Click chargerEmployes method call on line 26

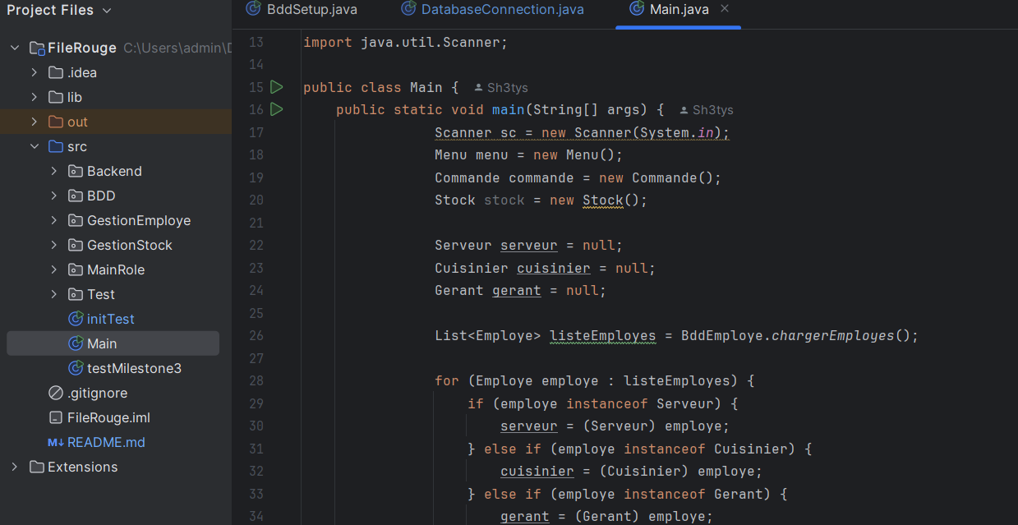point(832,335)
